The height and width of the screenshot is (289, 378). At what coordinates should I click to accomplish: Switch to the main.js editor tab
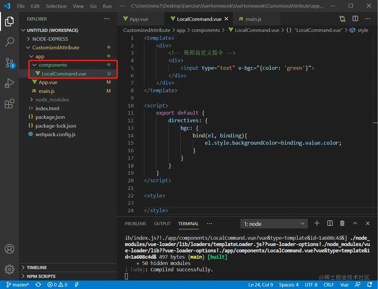[256, 19]
